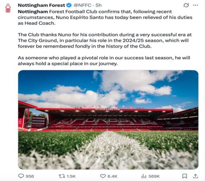Click the @NFFC handle
Viewport: 205px width, 181px height.
point(82,5)
